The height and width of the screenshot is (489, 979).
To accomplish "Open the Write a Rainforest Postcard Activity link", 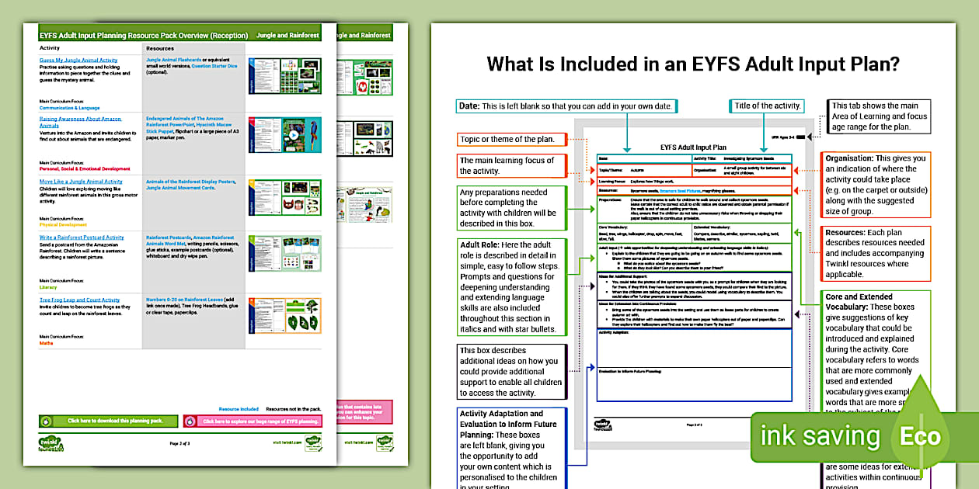I will pyautogui.click(x=82, y=238).
